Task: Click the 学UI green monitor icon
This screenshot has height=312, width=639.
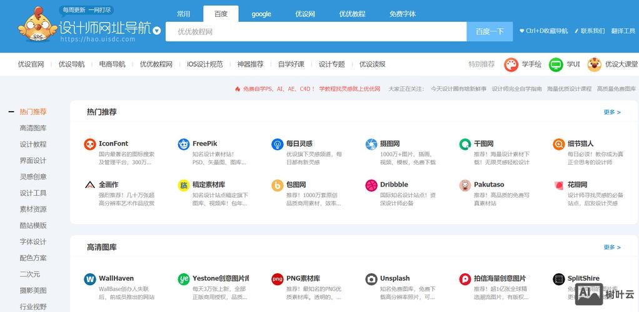Action: pyautogui.click(x=556, y=64)
